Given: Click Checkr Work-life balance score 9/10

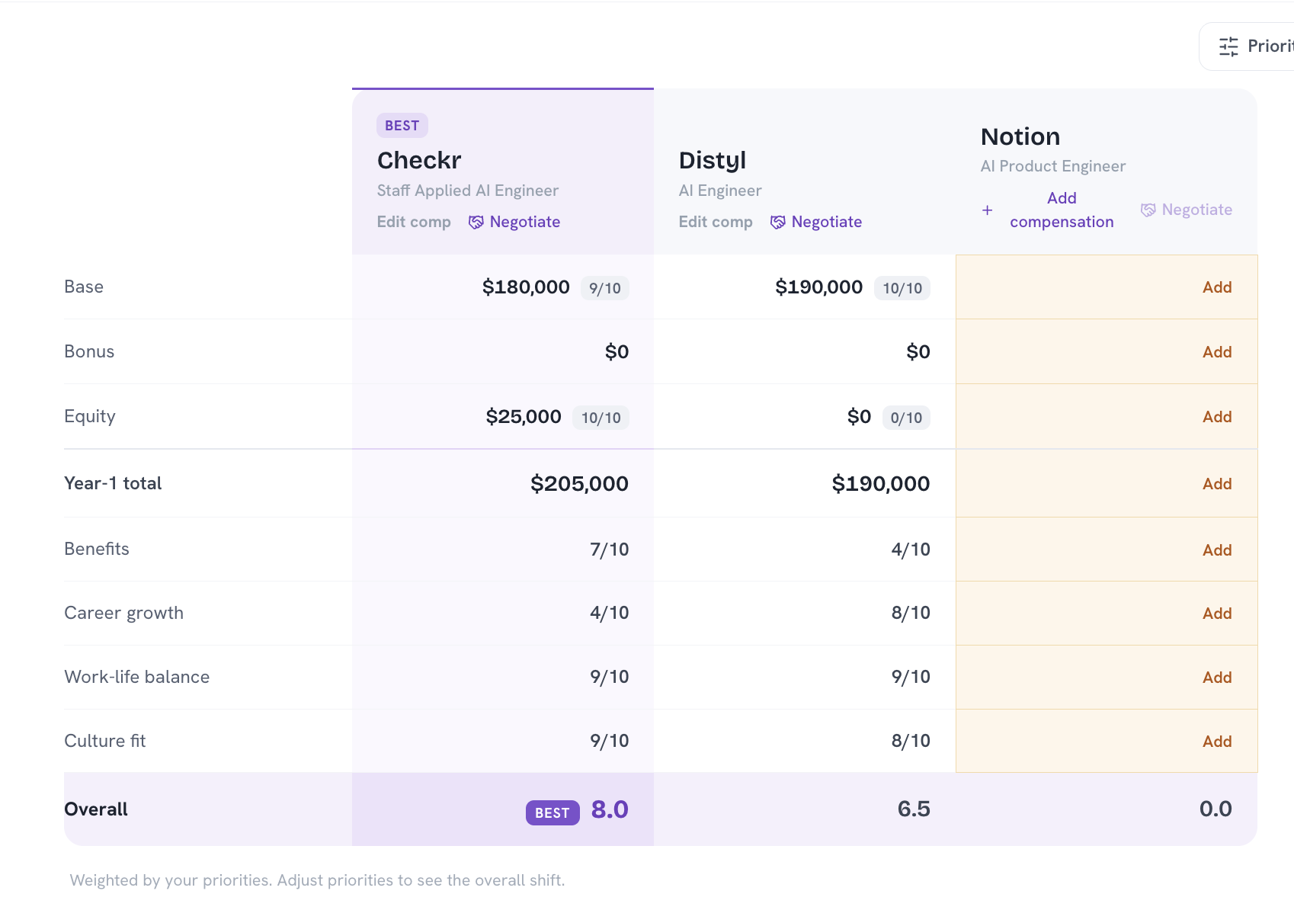Looking at the screenshot, I should point(610,677).
